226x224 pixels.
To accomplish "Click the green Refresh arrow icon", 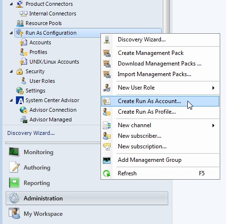I will [107, 173].
